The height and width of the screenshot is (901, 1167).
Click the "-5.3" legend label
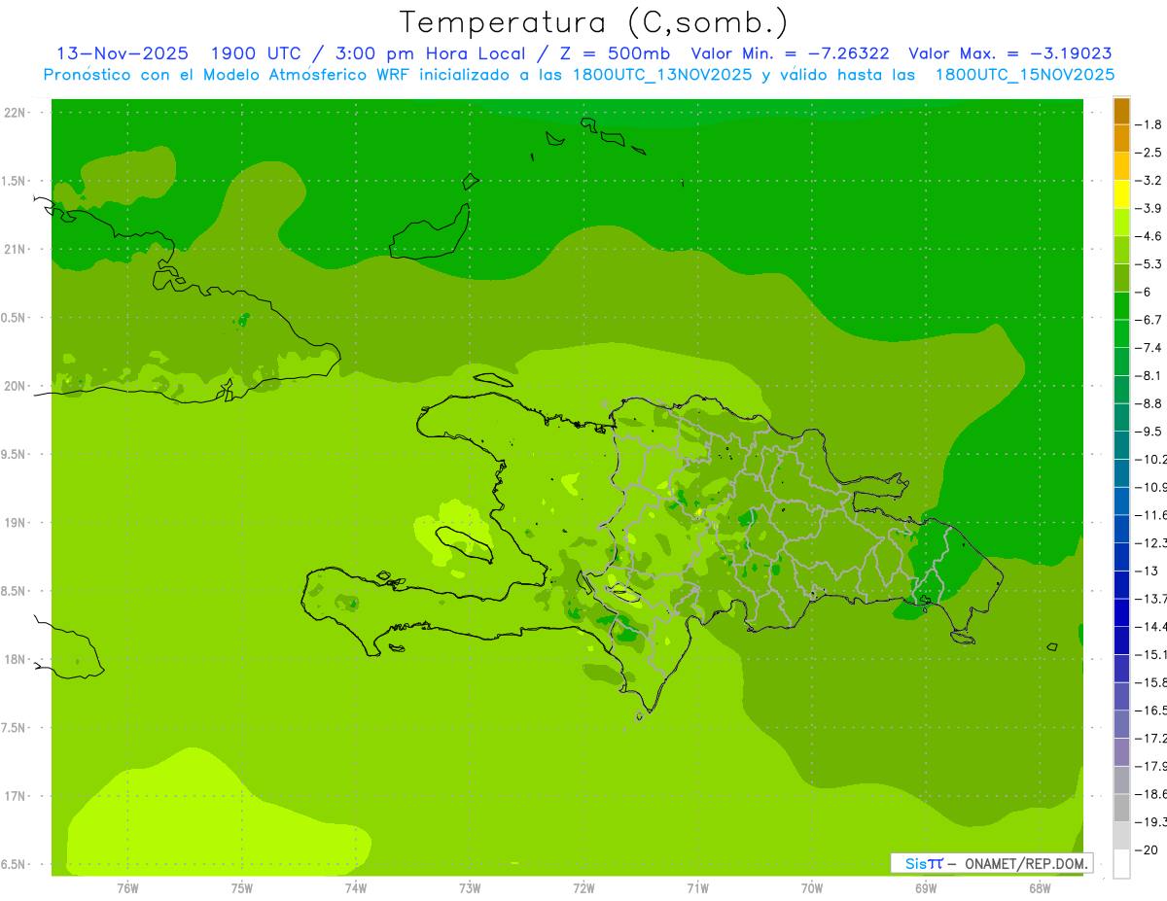pyautogui.click(x=1149, y=263)
